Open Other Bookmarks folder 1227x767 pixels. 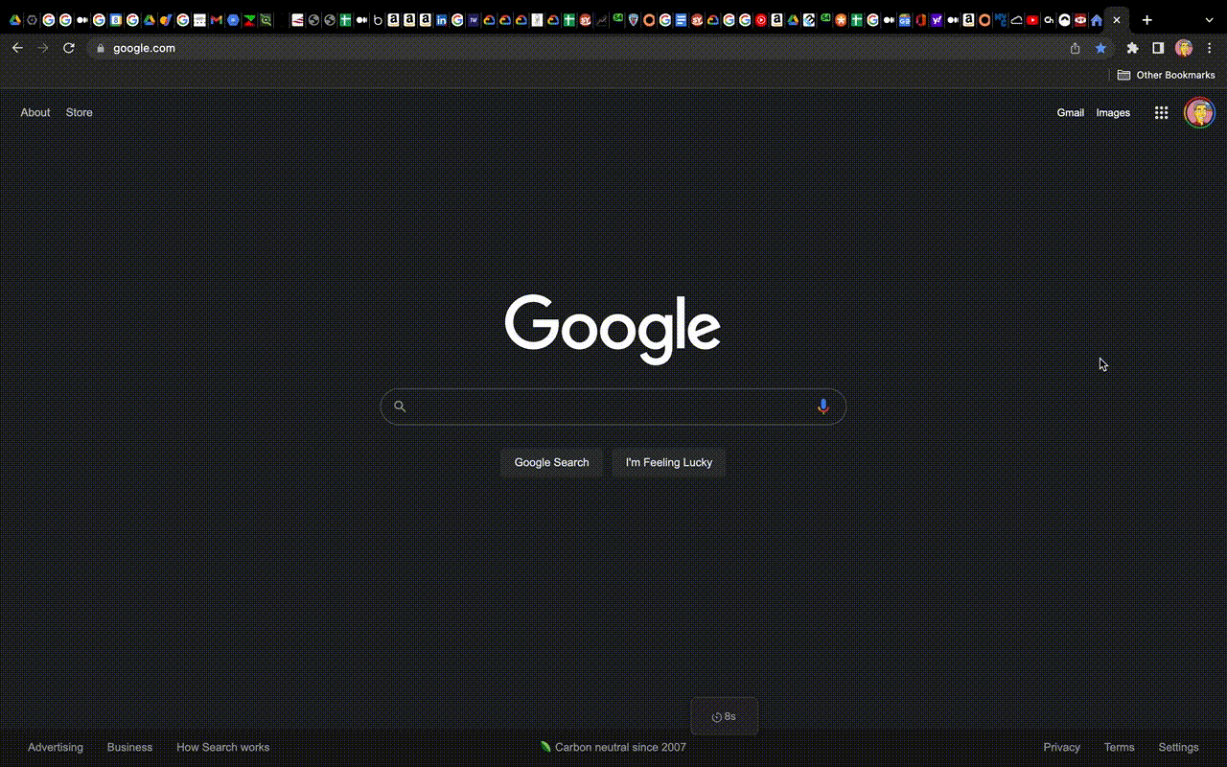click(1166, 75)
